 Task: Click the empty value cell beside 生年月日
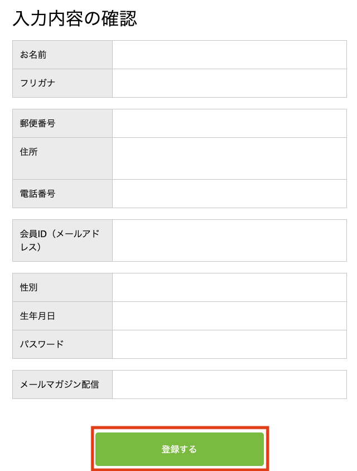tap(229, 316)
